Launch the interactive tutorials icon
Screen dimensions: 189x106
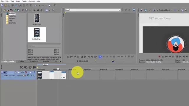50,5
